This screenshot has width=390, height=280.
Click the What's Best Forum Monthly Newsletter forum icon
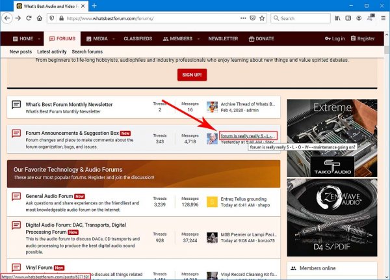16,105
